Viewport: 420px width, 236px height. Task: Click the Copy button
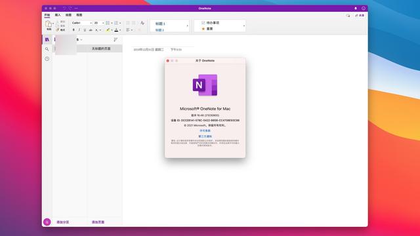[61, 26]
